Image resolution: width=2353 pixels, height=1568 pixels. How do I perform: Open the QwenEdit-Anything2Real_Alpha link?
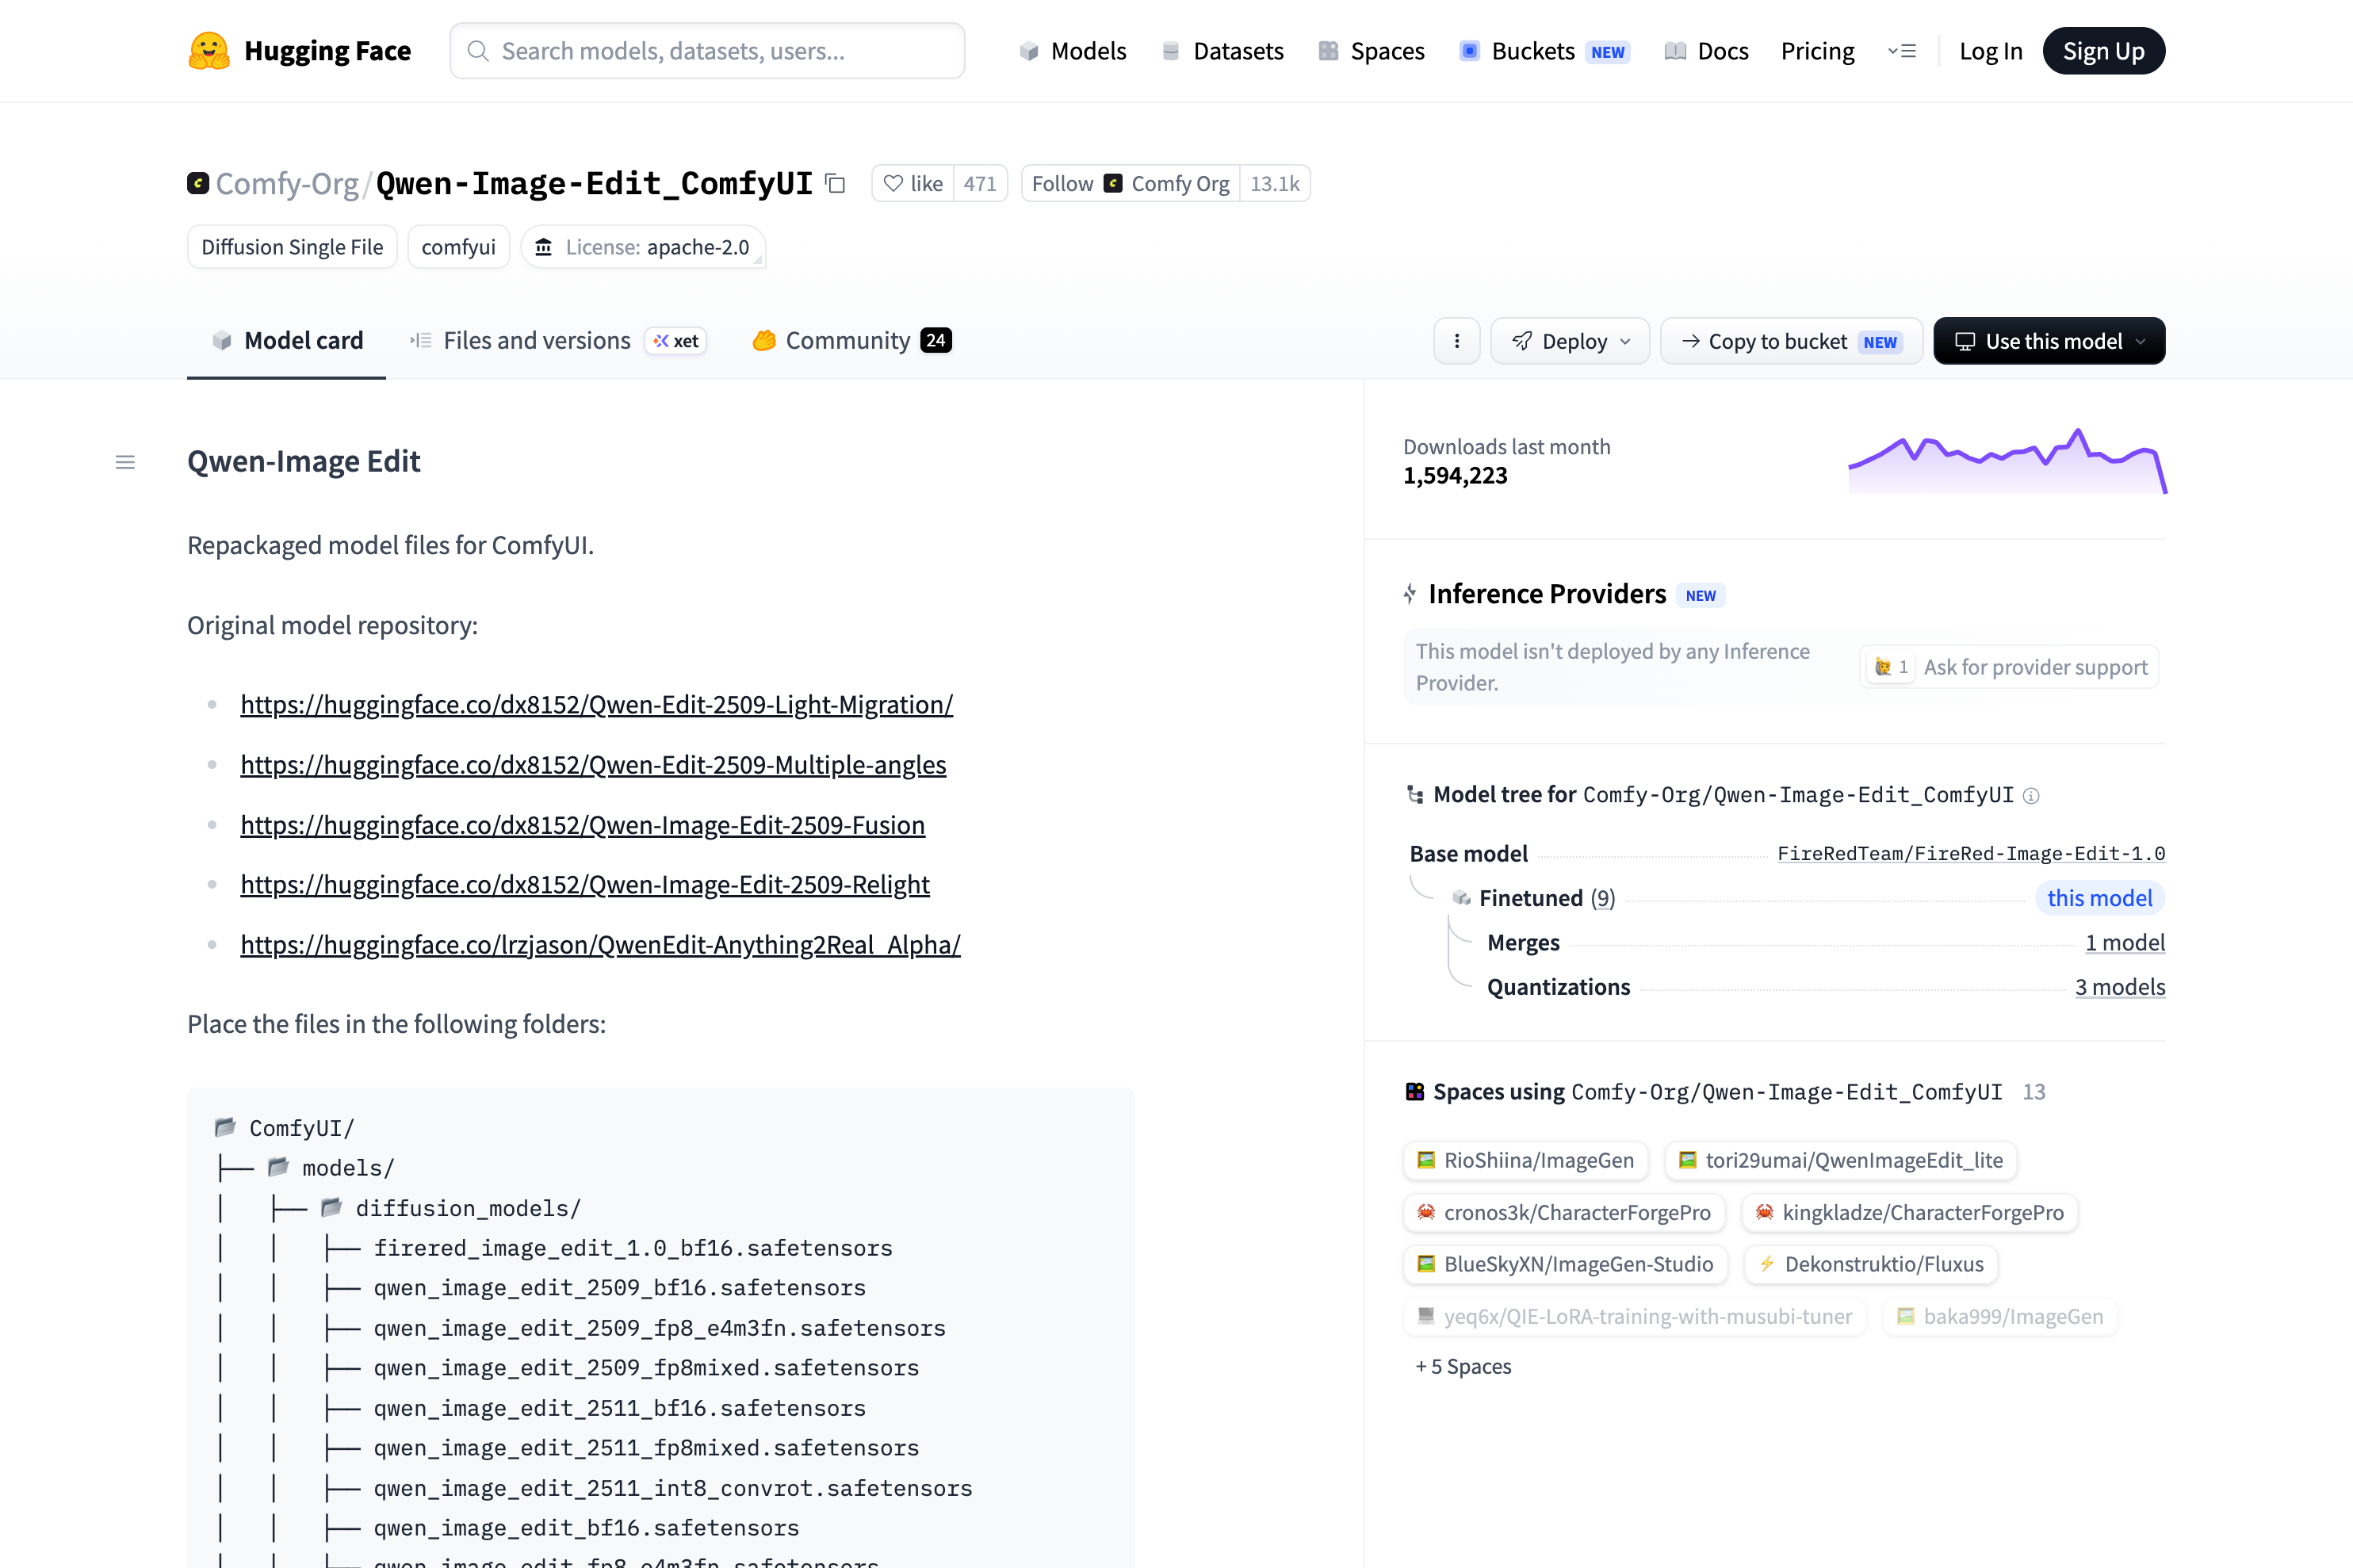pyautogui.click(x=600, y=945)
